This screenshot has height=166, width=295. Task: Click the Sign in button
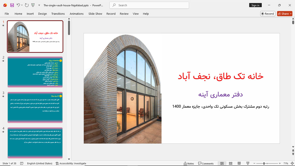pos(255,5)
